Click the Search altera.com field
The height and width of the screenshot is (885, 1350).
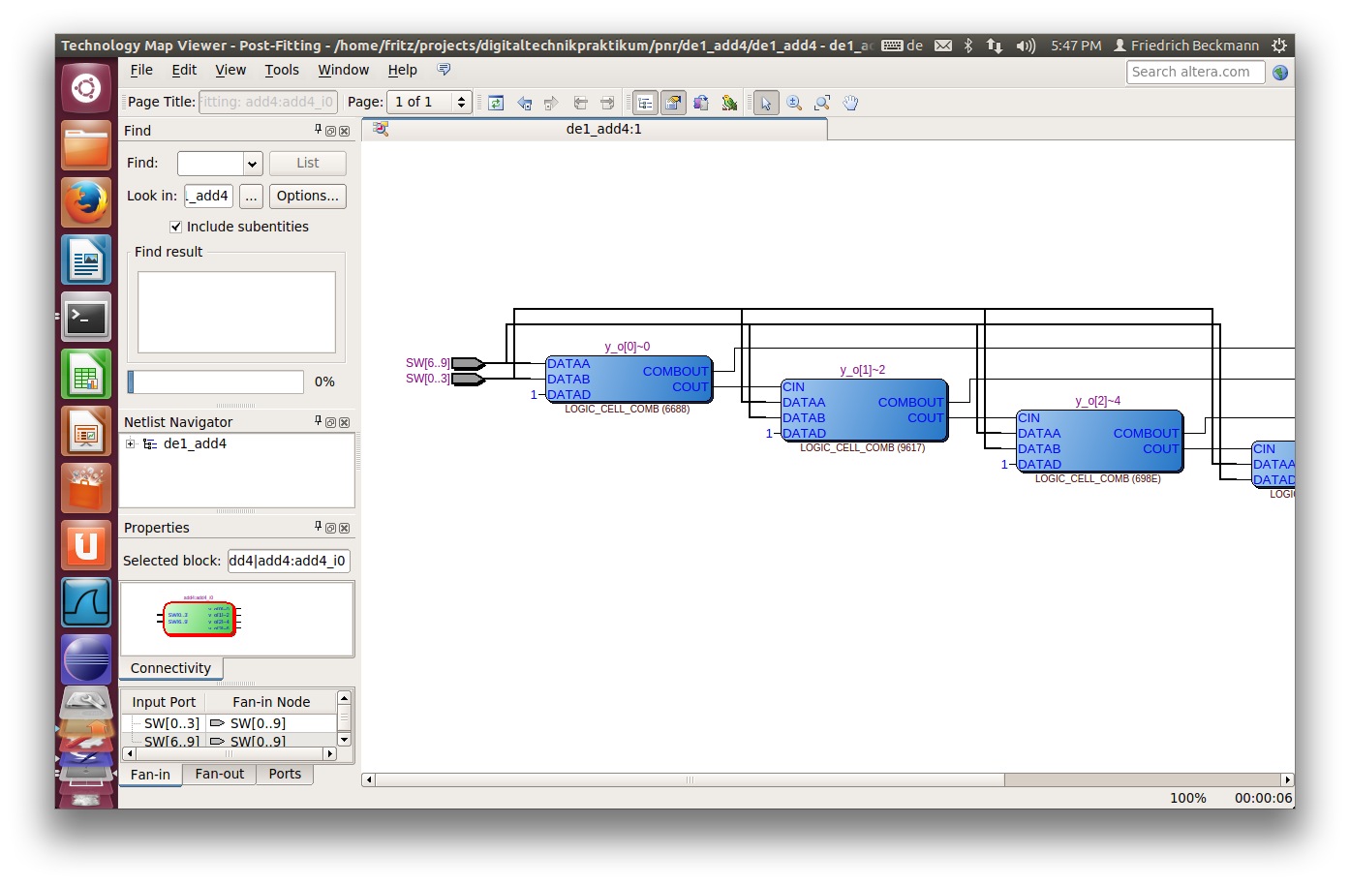[1195, 72]
